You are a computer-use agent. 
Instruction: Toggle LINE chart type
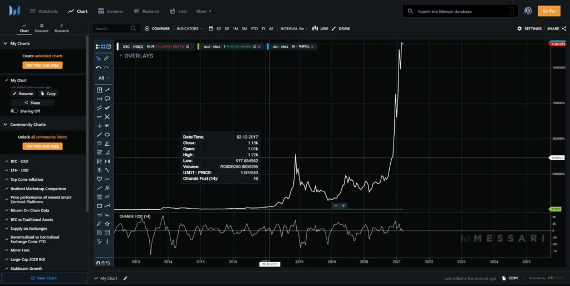click(x=320, y=28)
